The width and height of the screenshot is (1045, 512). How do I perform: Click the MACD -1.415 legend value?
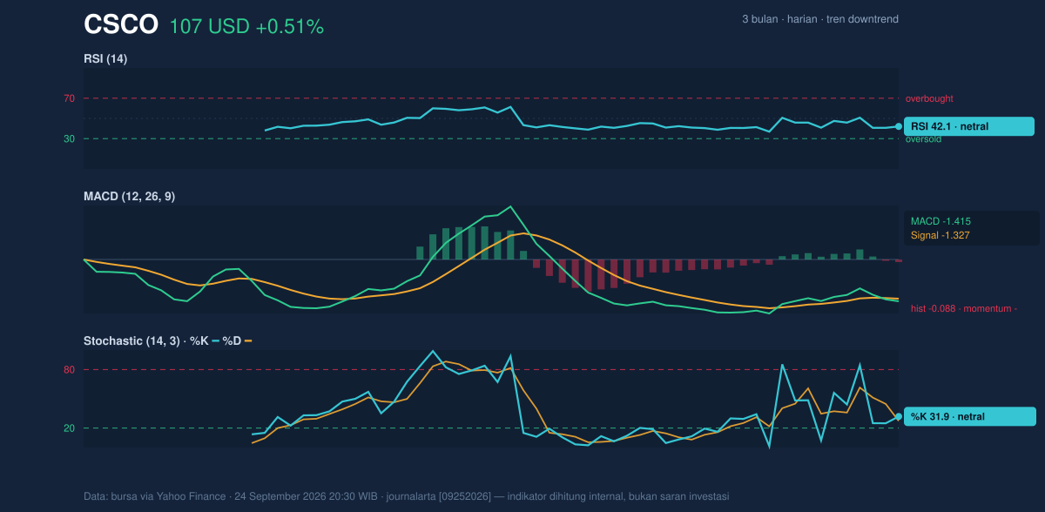click(940, 221)
